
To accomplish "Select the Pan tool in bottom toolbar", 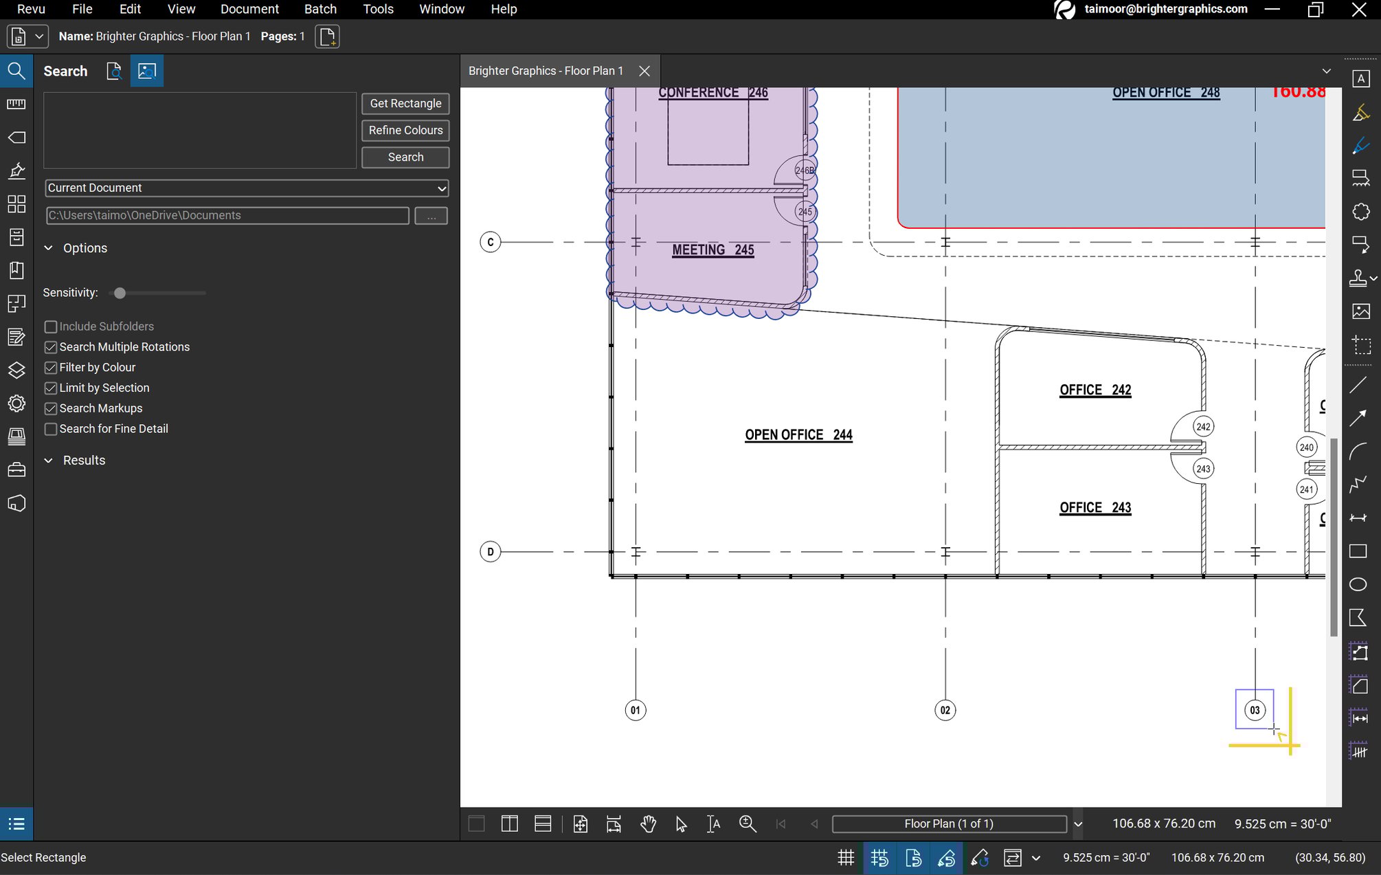I will (x=648, y=823).
